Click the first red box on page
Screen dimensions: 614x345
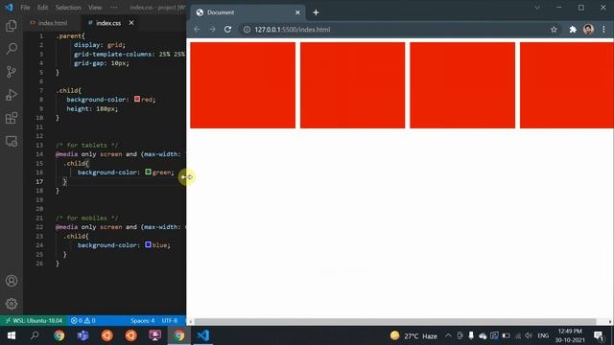[x=243, y=85]
